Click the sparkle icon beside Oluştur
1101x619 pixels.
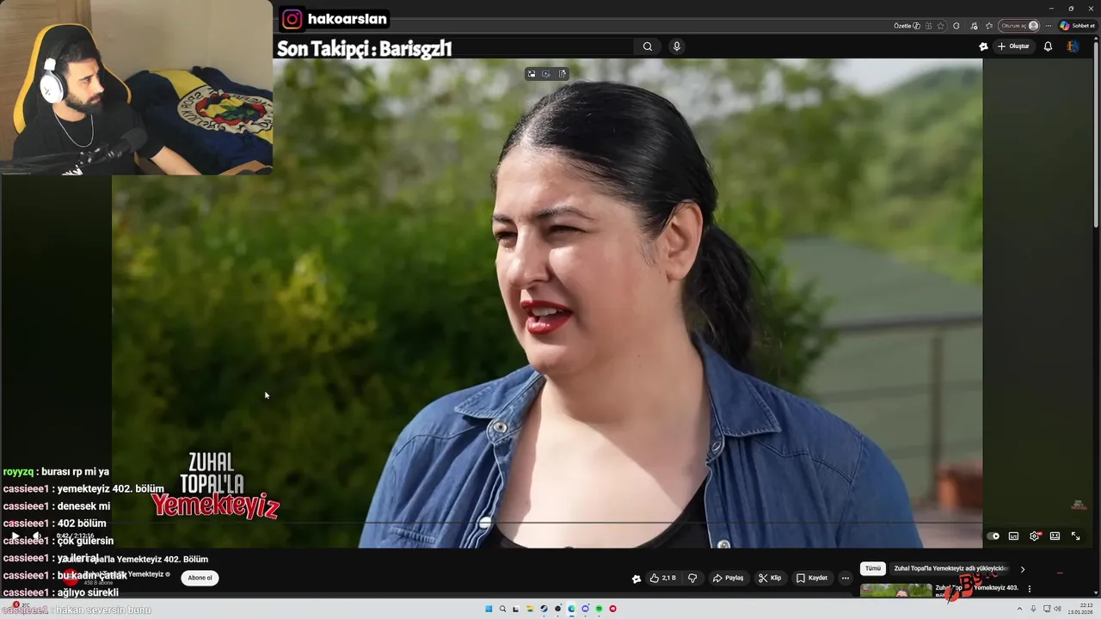click(983, 46)
